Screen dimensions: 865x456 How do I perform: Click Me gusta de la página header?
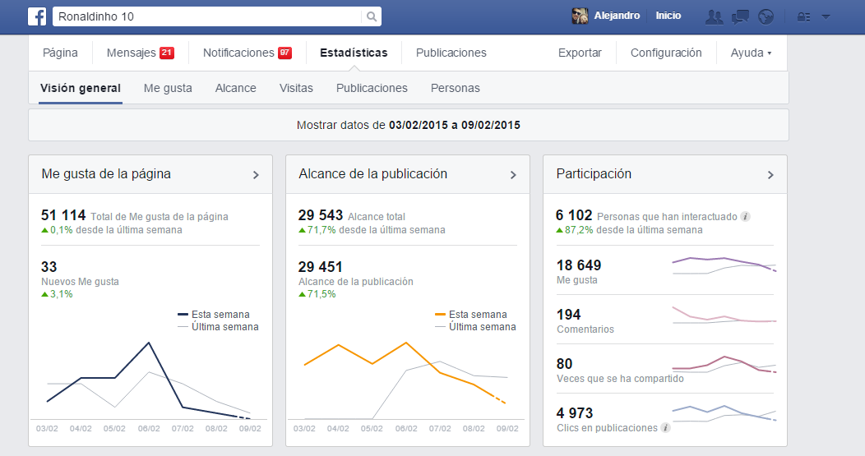106,174
